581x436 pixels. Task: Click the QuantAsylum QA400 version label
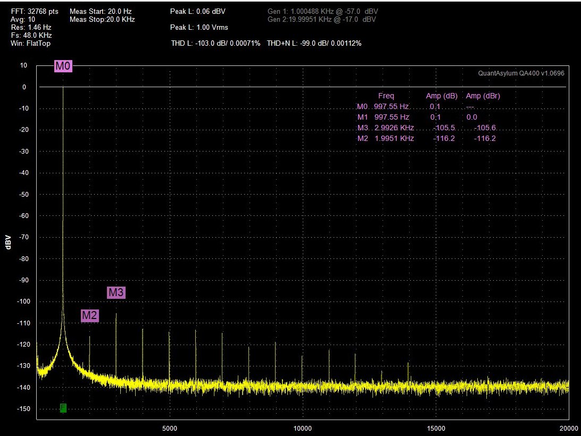(521, 73)
